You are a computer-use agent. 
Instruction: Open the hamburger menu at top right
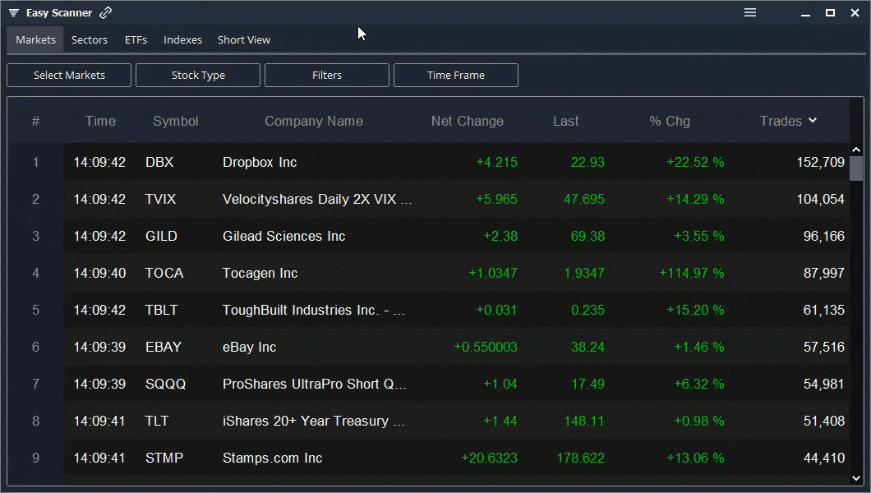750,12
